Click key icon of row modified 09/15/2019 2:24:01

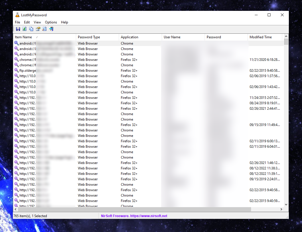(x=17, y=179)
